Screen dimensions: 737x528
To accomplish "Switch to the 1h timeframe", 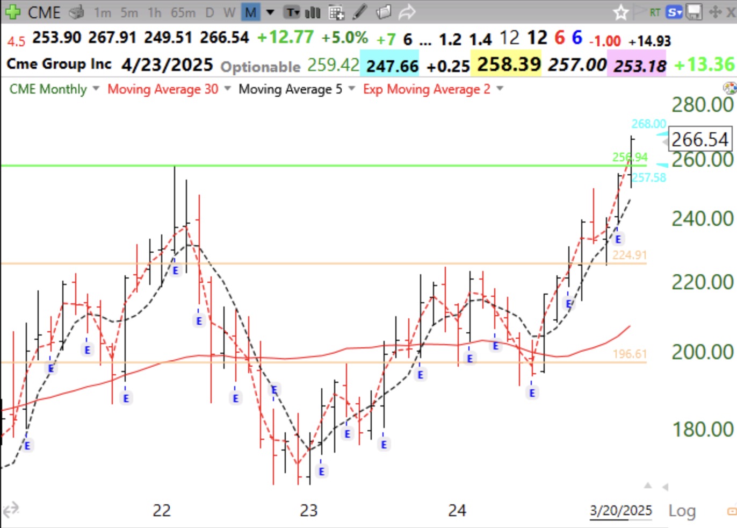I will point(155,12).
